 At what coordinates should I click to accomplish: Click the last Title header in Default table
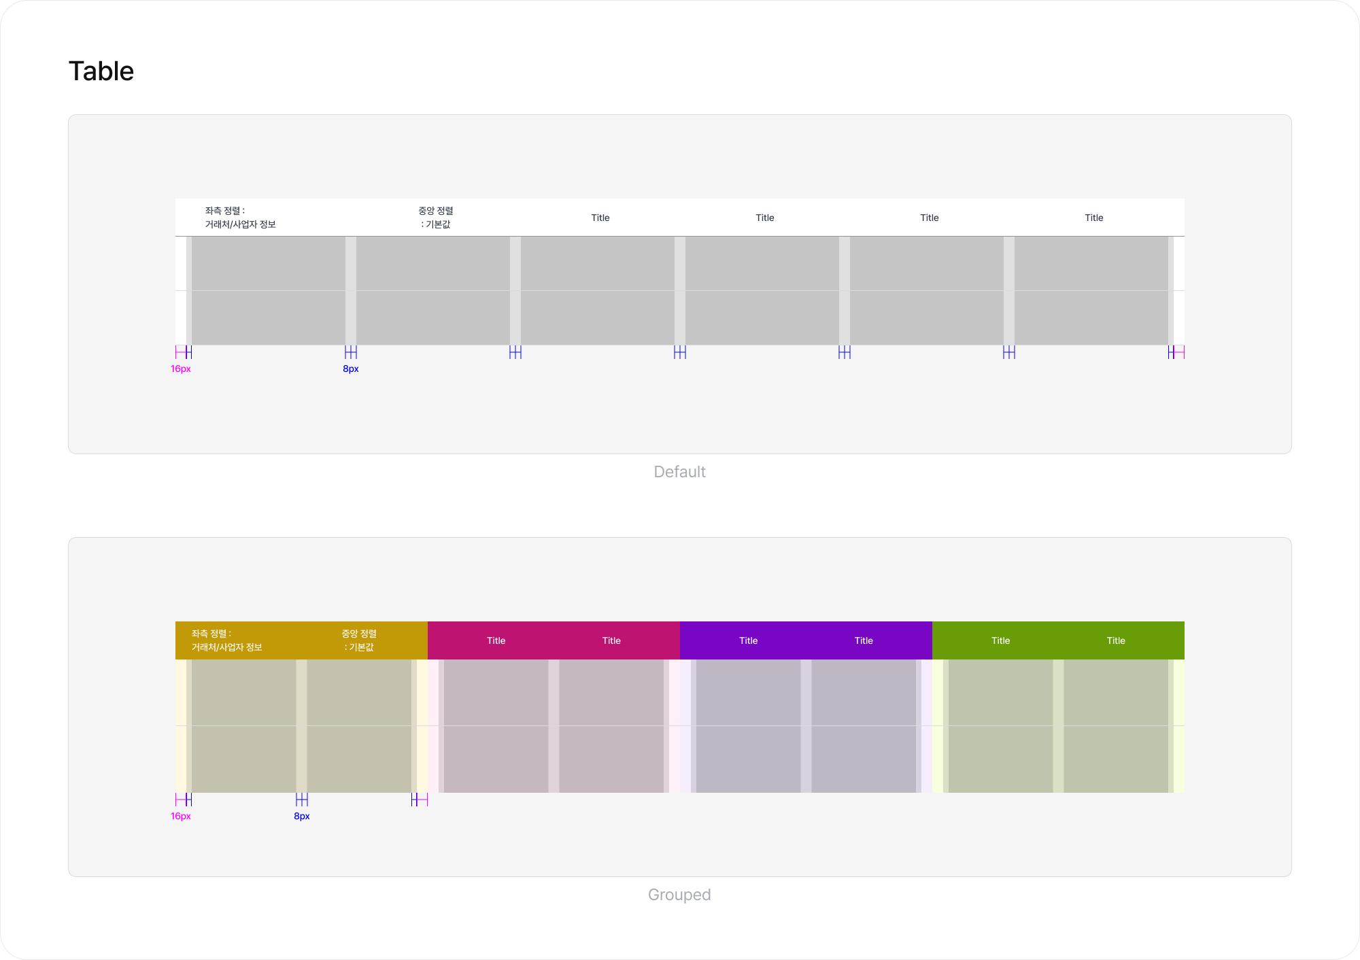[1093, 218]
